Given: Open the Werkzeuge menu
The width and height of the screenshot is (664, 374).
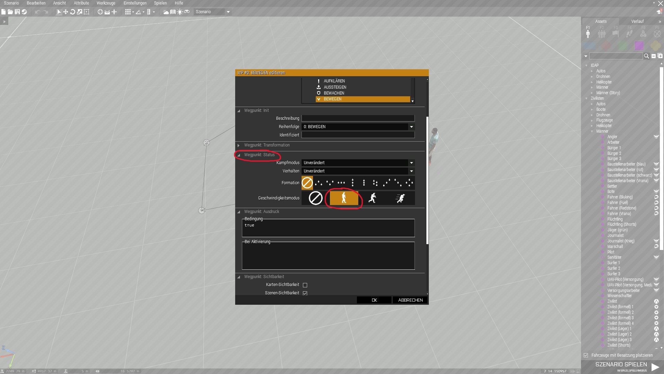Looking at the screenshot, I should tap(106, 3).
